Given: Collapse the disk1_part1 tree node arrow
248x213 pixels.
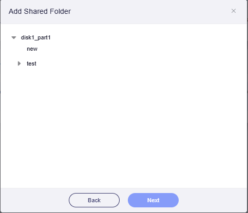Looking at the screenshot, I should [x=14, y=37].
